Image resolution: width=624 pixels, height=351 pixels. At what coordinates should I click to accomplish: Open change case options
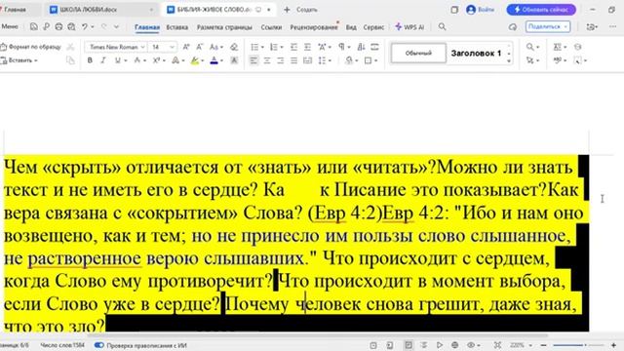pyautogui.click(x=214, y=47)
